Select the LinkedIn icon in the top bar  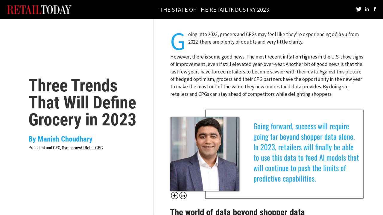pos(367,9)
